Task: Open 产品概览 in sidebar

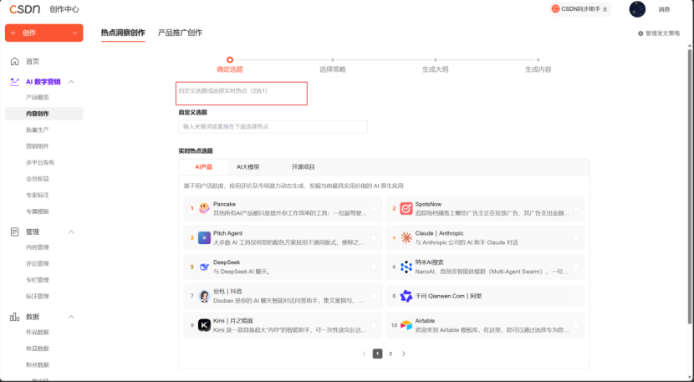Action: pyautogui.click(x=37, y=98)
